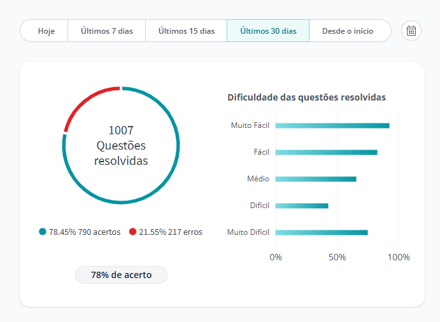The width and height of the screenshot is (440, 322).
Task: Click the '21.55% 217 erros' legend text
Action: tap(170, 232)
